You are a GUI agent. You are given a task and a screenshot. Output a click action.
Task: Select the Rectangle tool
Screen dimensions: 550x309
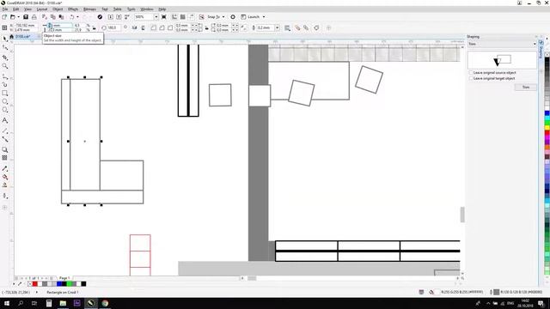pos(5,94)
